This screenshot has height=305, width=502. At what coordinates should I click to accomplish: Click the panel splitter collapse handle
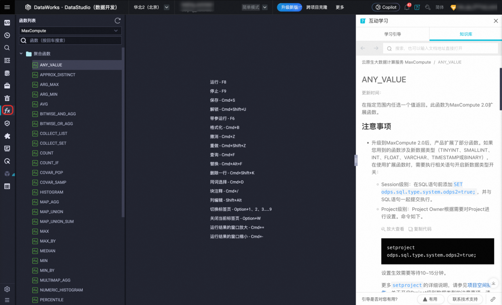tap(356, 160)
